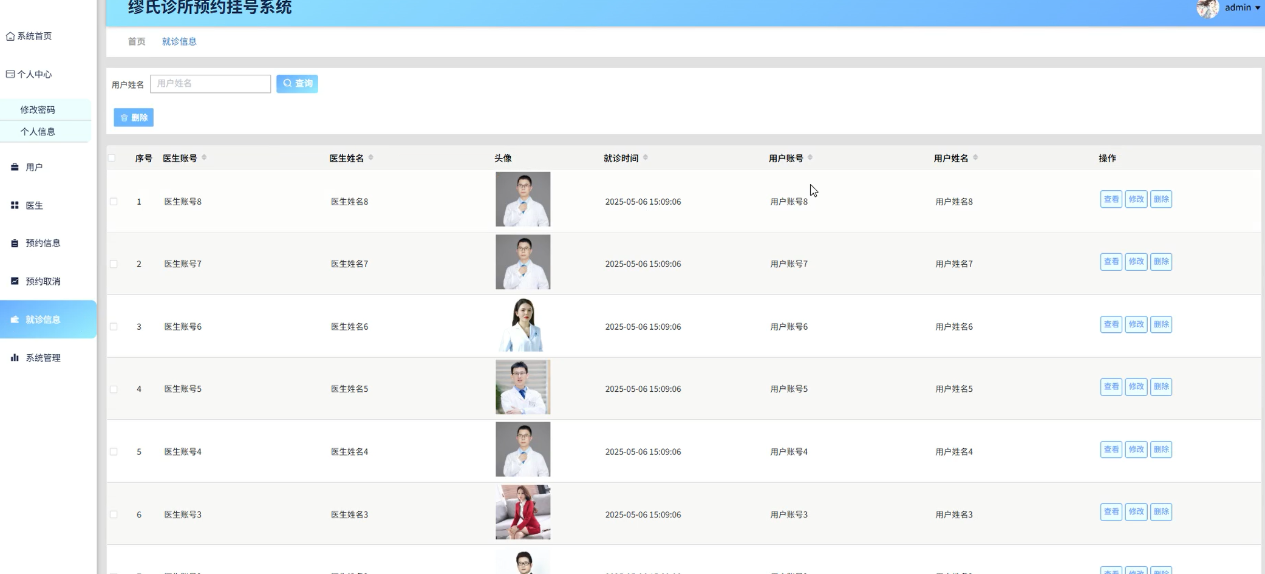View the 医生账号6 visit record
1265x574 pixels.
[x=1111, y=324]
